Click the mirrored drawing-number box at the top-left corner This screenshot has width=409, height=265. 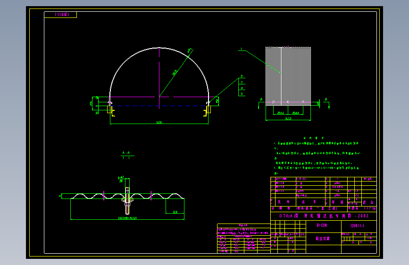(60, 15)
